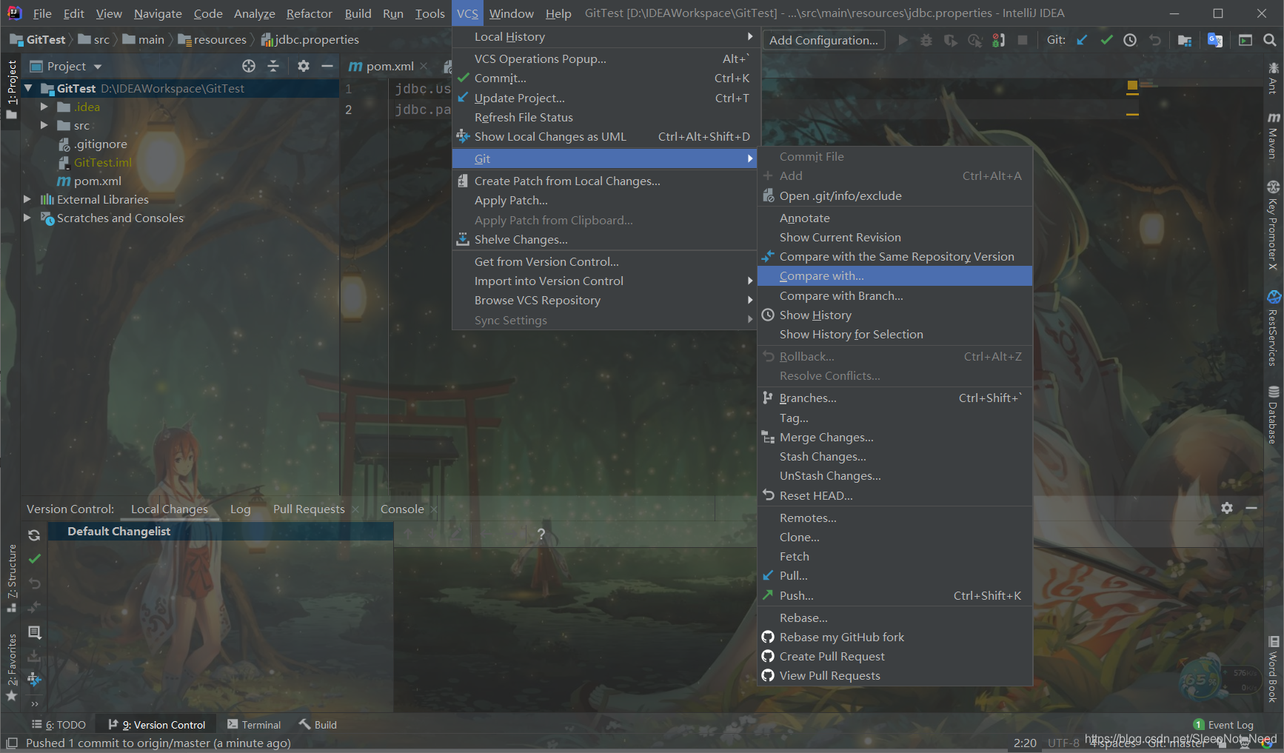The image size is (1284, 753).
Task: Open the Terminal tool window button
Action: click(x=254, y=725)
